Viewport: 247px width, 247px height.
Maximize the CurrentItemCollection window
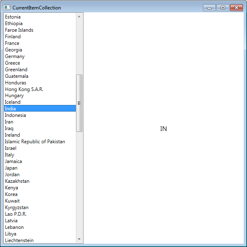(223, 8)
